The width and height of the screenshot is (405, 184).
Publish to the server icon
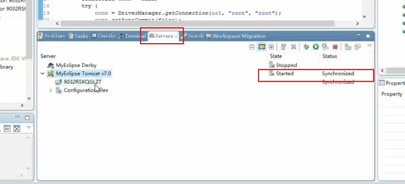click(348, 47)
